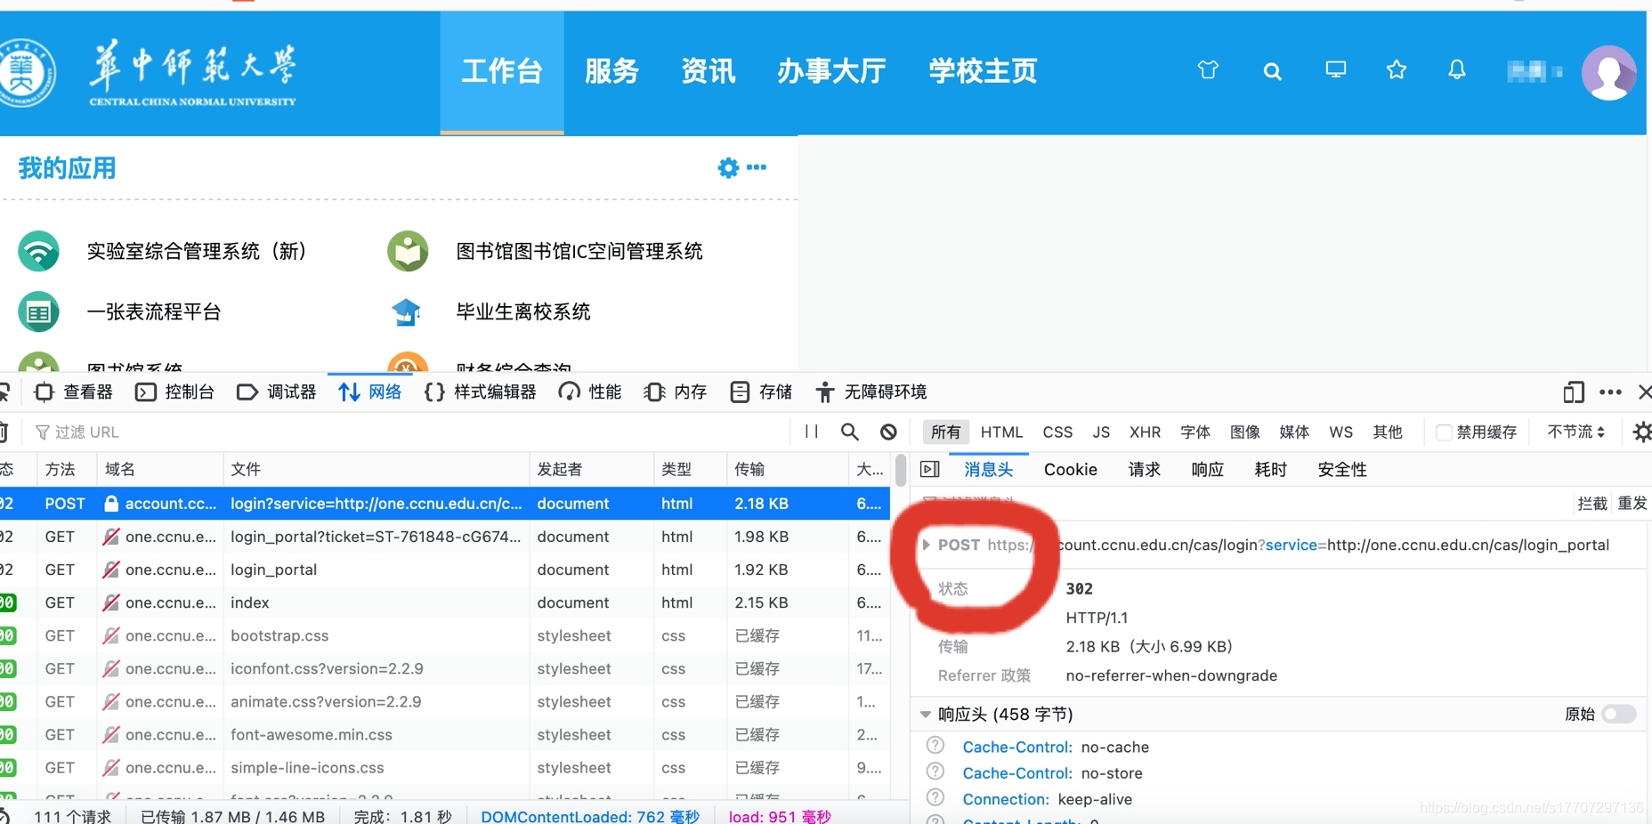The image size is (1652, 824).
Task: Filter requests by HTML type
Action: pos(1001,432)
